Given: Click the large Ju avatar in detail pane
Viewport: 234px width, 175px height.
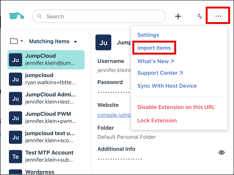Looking at the screenshot, I should (x=104, y=43).
